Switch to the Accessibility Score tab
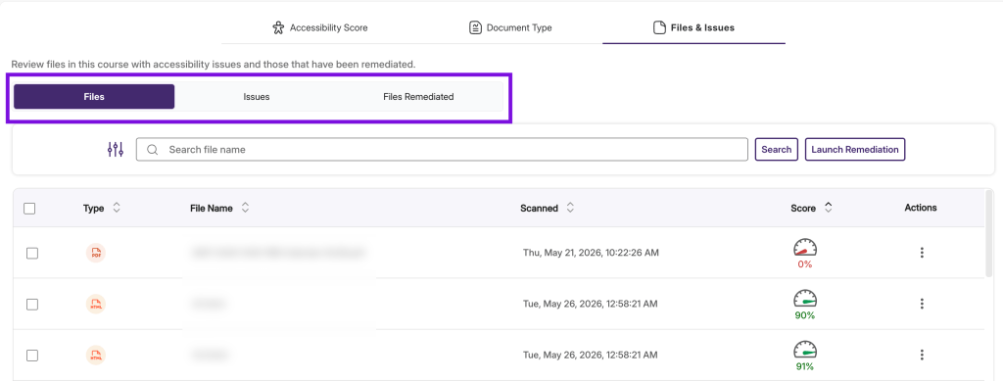Image resolution: width=1003 pixels, height=381 pixels. [320, 27]
